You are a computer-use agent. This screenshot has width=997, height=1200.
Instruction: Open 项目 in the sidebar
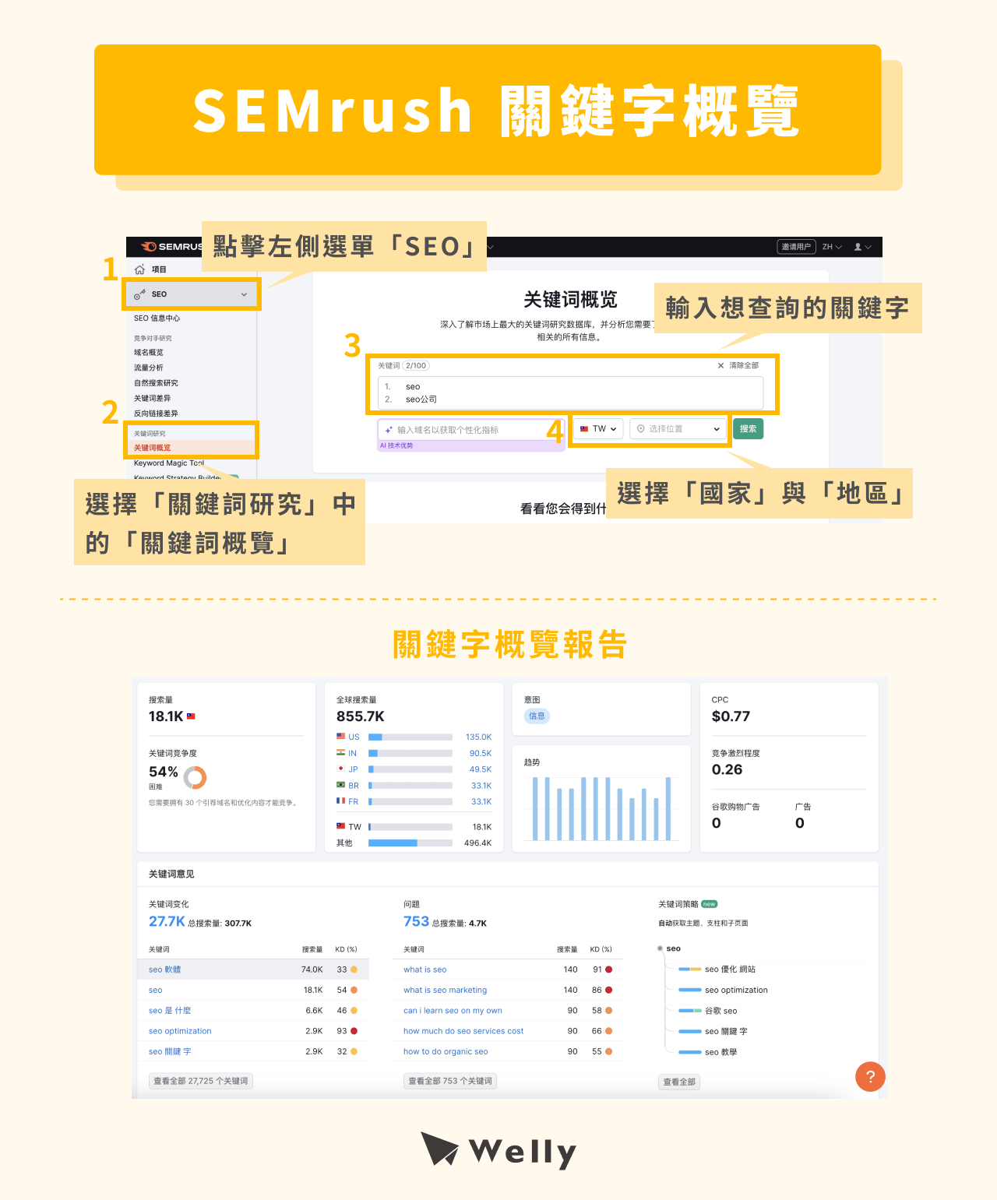tap(159, 269)
